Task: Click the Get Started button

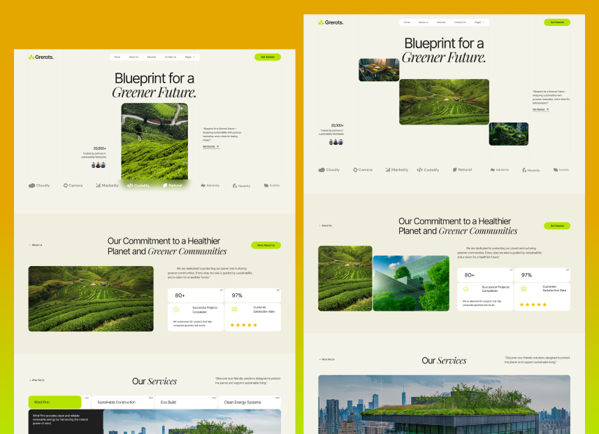Action: tap(267, 57)
